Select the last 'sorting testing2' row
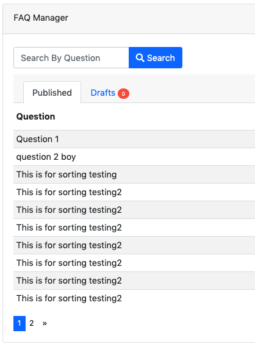 pos(134,298)
